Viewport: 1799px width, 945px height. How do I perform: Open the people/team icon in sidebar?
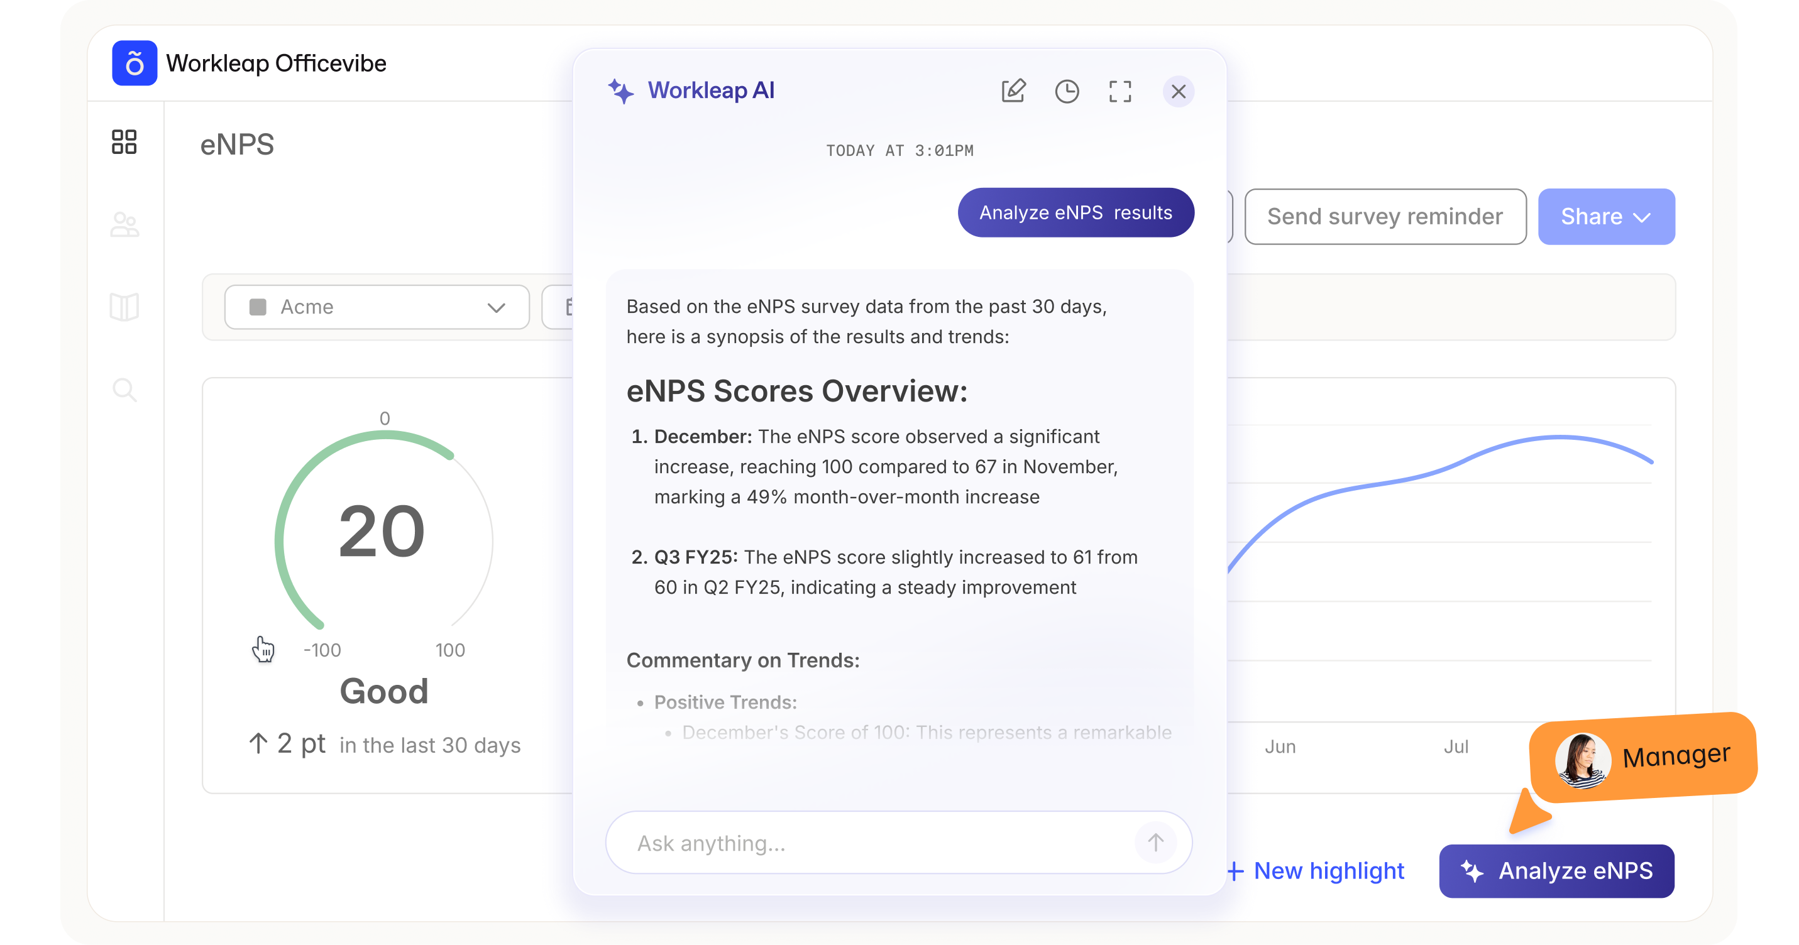[124, 225]
